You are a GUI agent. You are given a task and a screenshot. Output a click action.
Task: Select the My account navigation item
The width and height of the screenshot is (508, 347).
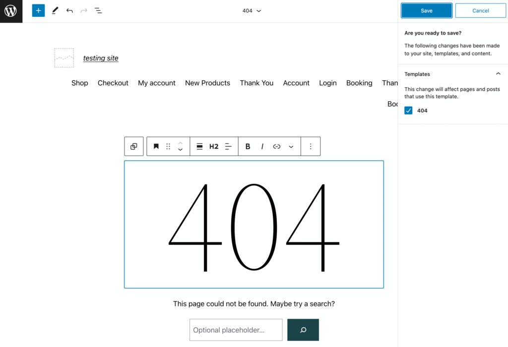[x=157, y=83]
